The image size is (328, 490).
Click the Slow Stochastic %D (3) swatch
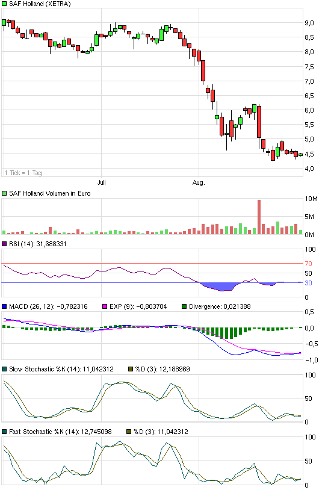pos(130,369)
